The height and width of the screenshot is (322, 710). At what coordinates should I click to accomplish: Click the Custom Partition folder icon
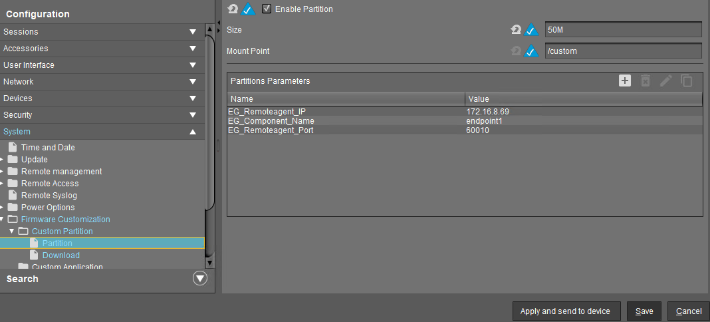coord(23,232)
